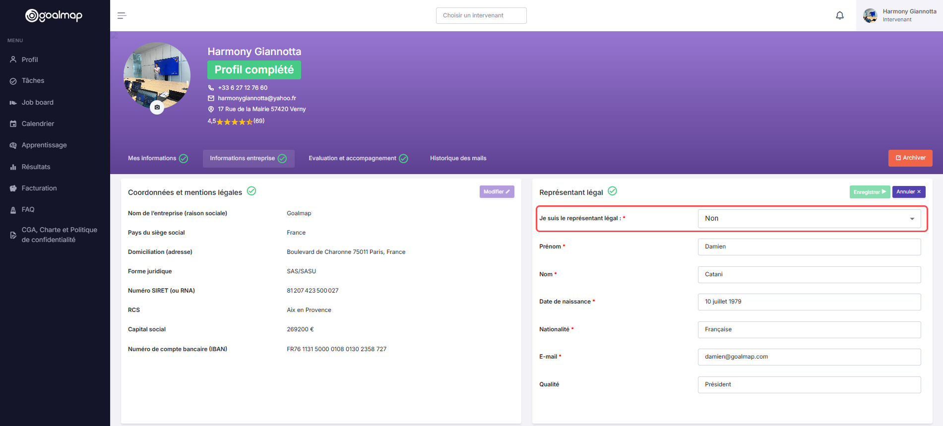This screenshot has width=943, height=426.
Task: Click the IBAN value FR76 1131 5000
Action: [336, 349]
